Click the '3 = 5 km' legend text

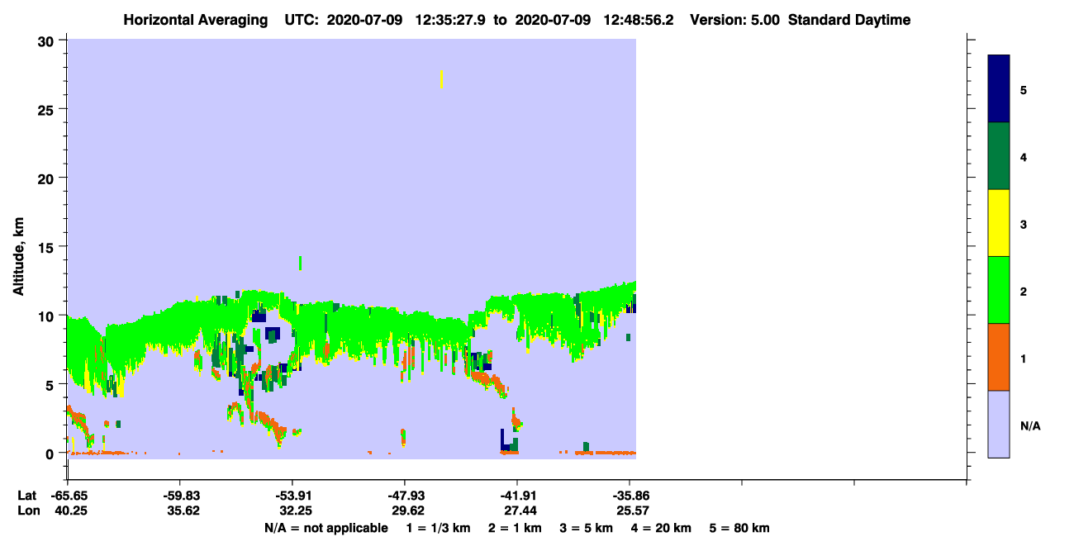click(587, 528)
